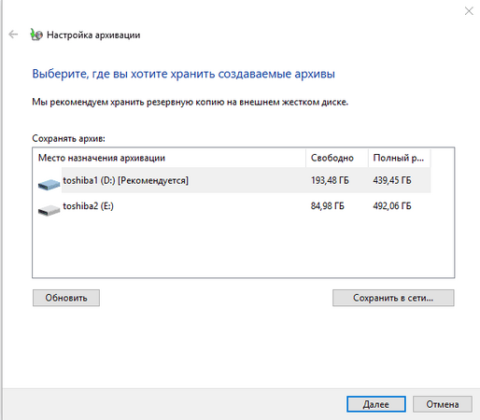Click the Сохранять архив: label
This screenshot has width=480, height=420.
69,138
